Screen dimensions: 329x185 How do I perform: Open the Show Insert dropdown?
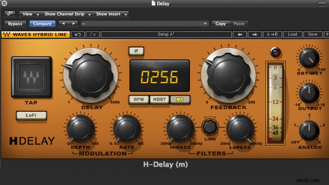(x=111, y=14)
